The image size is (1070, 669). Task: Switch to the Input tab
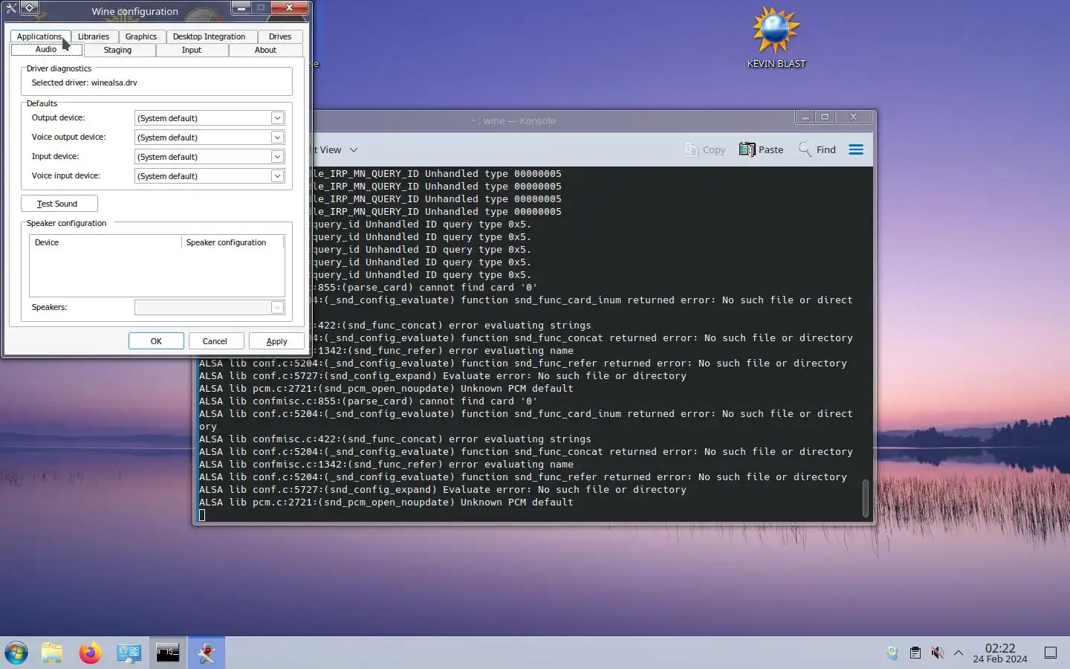(x=192, y=50)
